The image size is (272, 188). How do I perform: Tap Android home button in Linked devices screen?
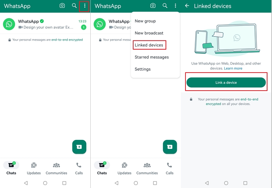tap(226, 183)
